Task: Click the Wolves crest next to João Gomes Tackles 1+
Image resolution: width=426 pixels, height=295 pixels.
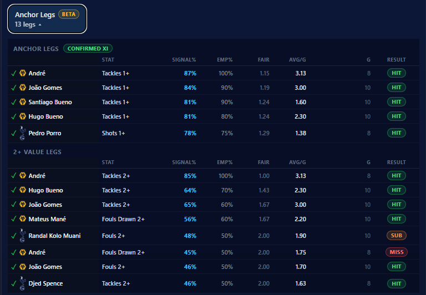Action: pos(23,88)
